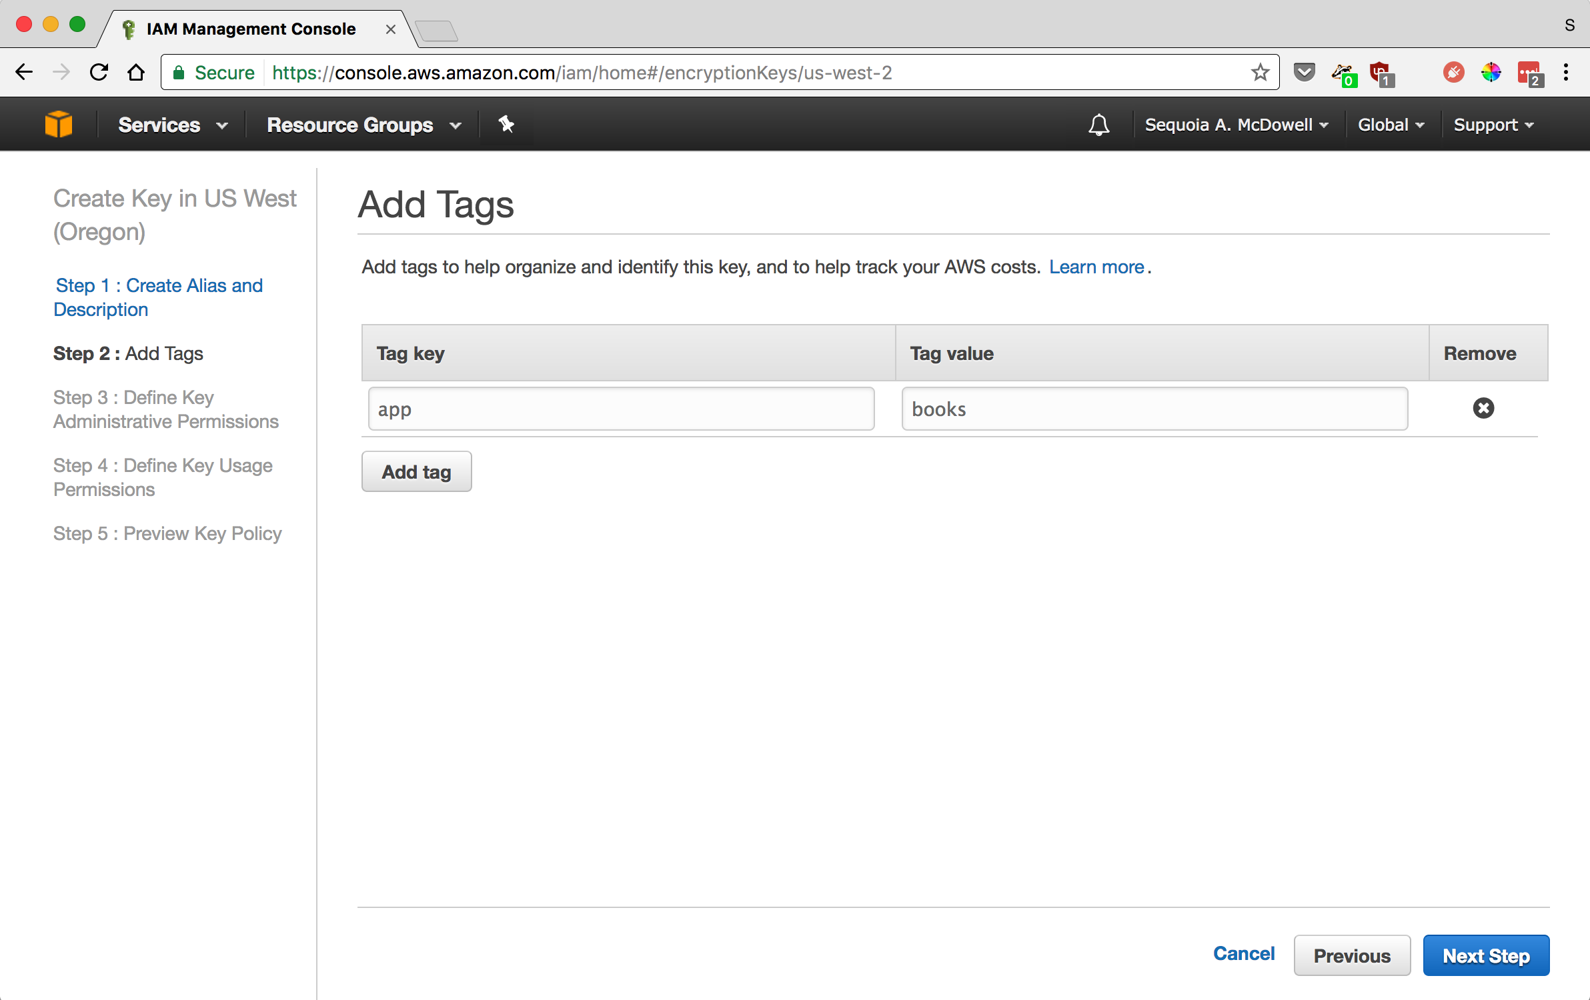Screen dimensions: 1590x1000
Task: Click the browser forward arrow
Action: 61,72
